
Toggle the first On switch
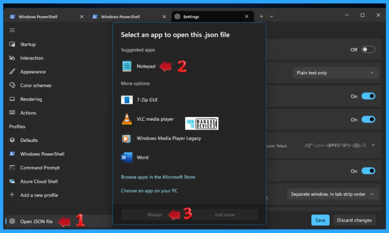[368, 96]
